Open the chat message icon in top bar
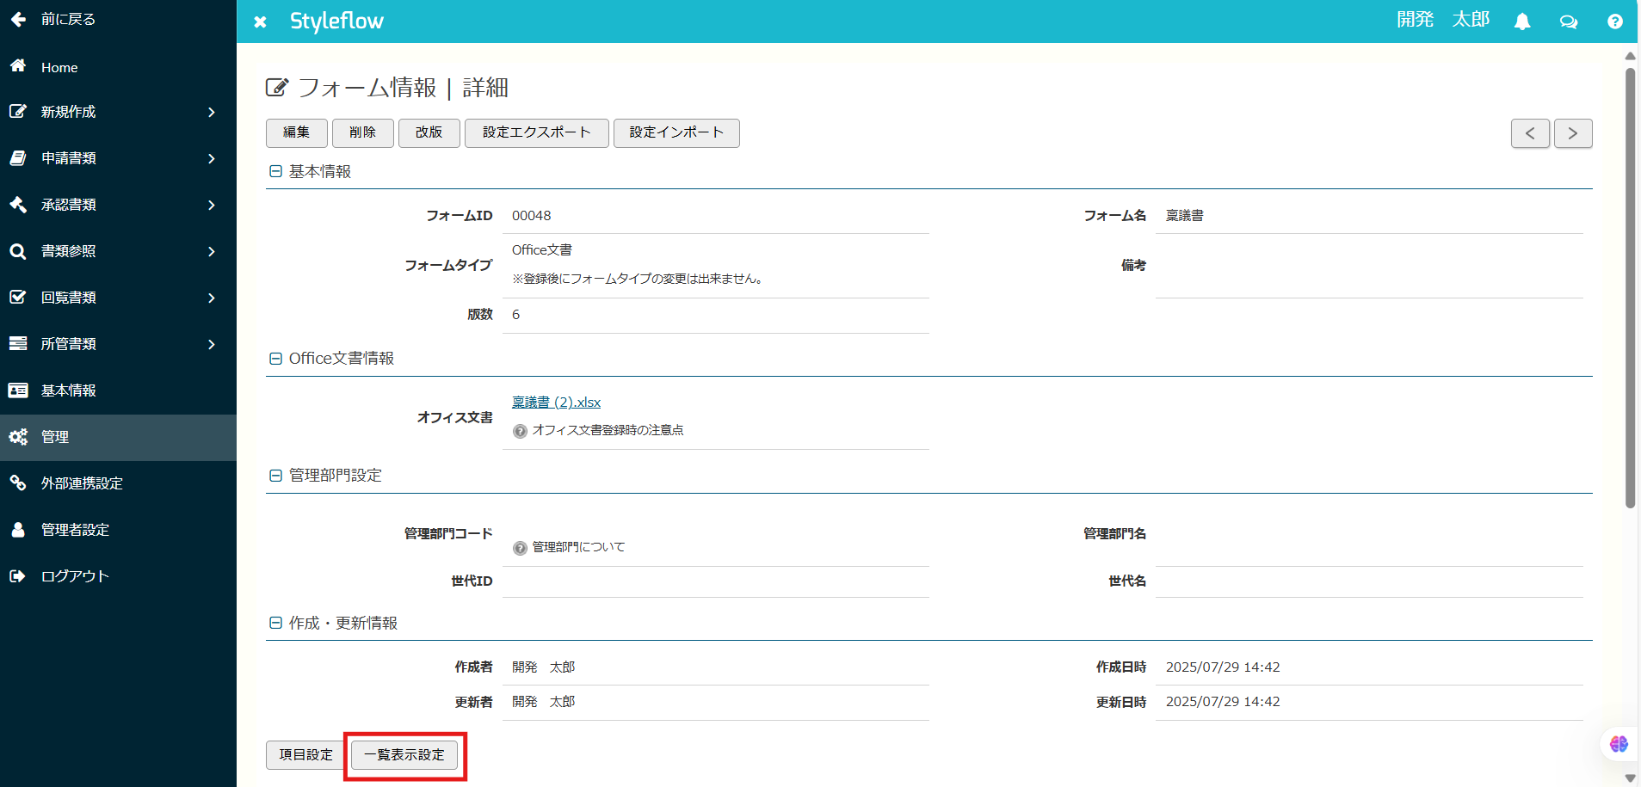Viewport: 1641px width, 787px height. tap(1568, 21)
